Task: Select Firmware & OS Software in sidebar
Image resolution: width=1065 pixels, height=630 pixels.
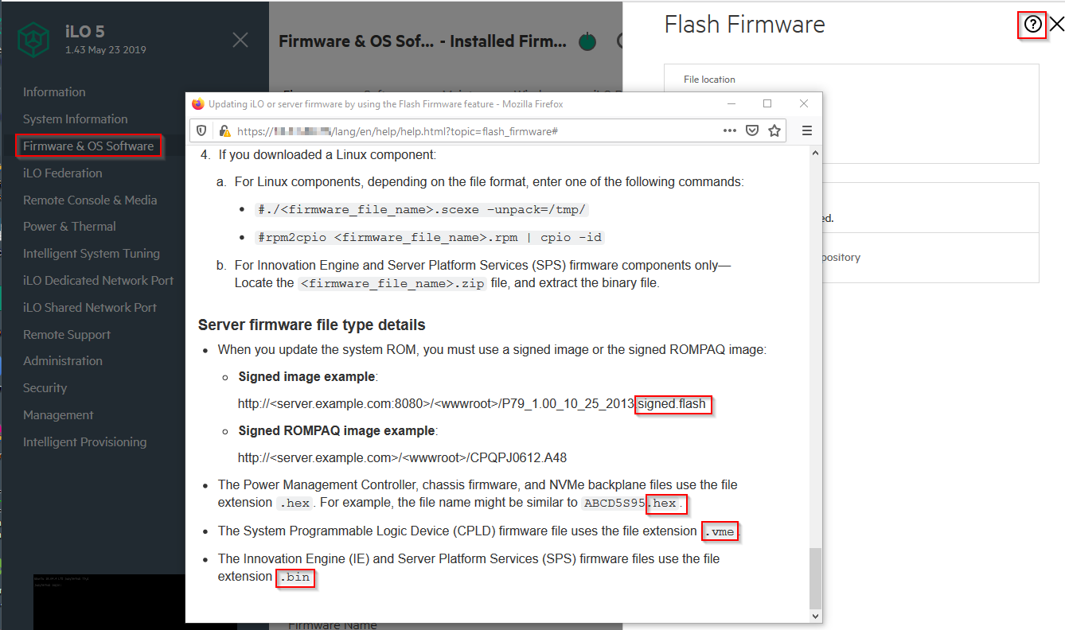Action: coord(88,146)
